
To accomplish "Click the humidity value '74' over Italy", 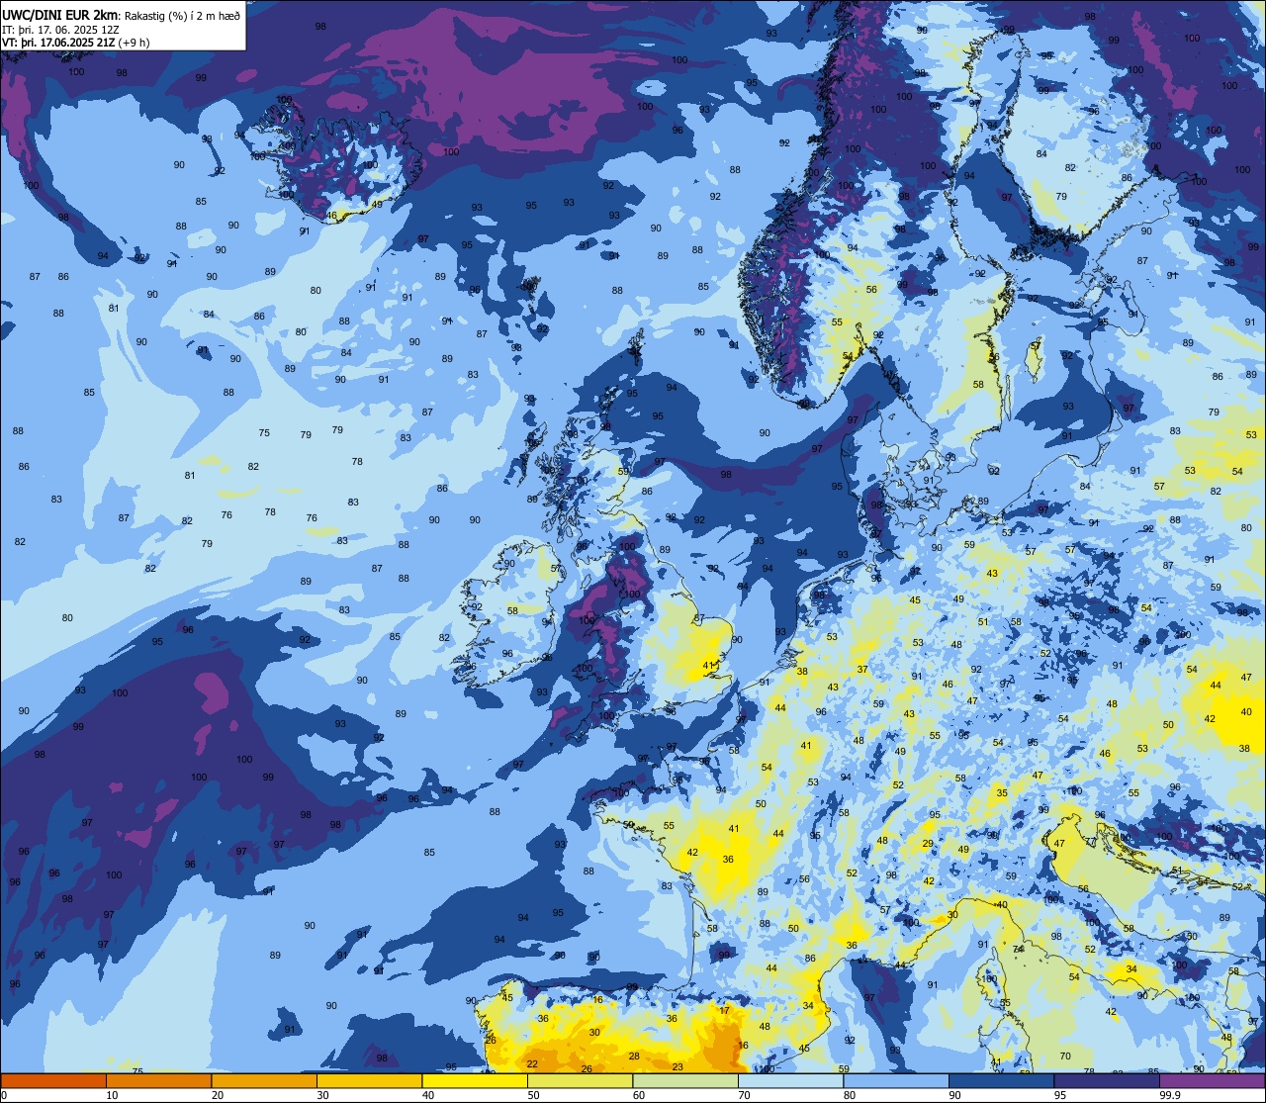I will 1019,949.
